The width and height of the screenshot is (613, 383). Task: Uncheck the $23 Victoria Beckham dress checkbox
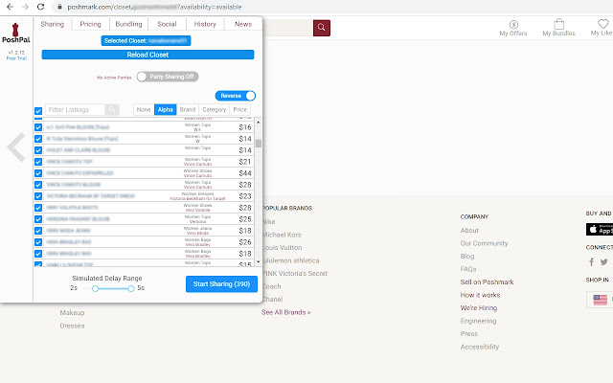click(38, 196)
